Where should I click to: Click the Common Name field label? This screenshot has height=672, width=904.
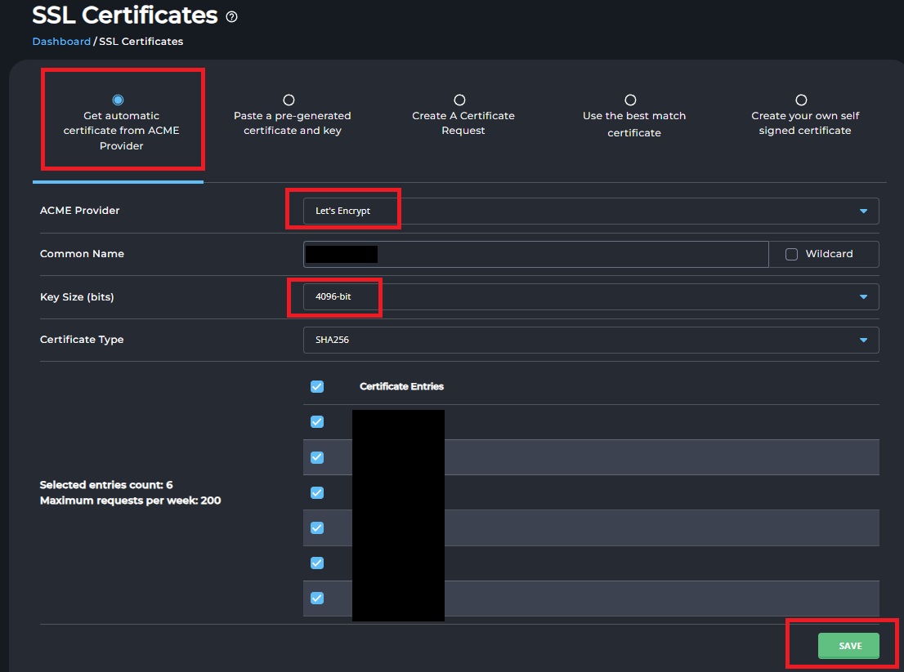click(x=82, y=254)
